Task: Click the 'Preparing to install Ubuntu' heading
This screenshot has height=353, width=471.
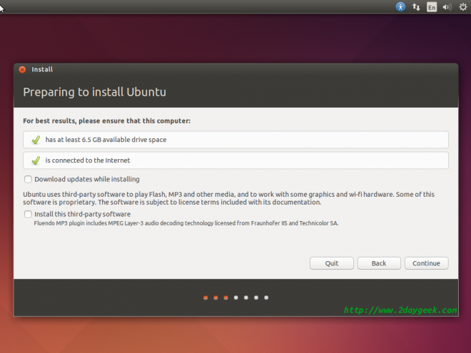Action: click(94, 92)
